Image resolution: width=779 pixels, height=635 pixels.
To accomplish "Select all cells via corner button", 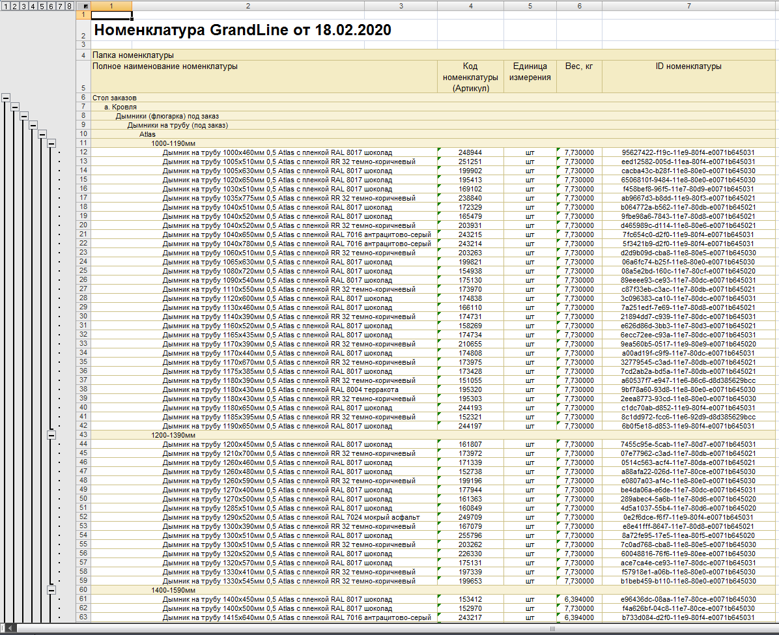I will pyautogui.click(x=83, y=6).
